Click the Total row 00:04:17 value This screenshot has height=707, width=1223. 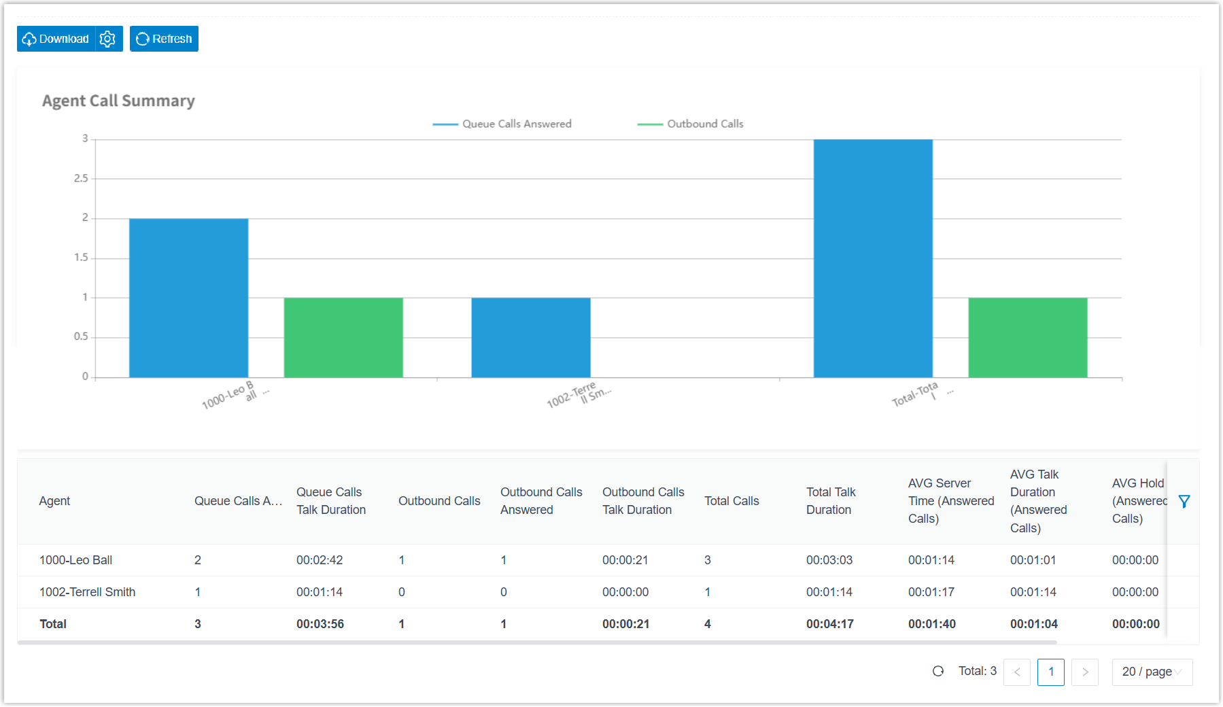tap(830, 624)
